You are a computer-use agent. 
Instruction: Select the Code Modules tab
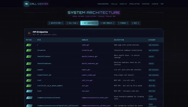pos(108,23)
